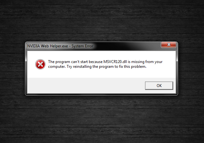The width and height of the screenshot is (204, 143).
Task: Select the NVIDIA Web Helper.exe title bar
Action: (93, 46)
